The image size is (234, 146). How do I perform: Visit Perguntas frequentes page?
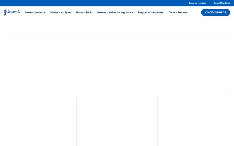click(151, 13)
